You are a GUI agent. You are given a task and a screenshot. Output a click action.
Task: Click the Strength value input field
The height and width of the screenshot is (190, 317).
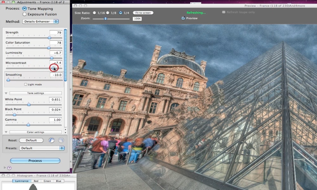[x=56, y=33]
